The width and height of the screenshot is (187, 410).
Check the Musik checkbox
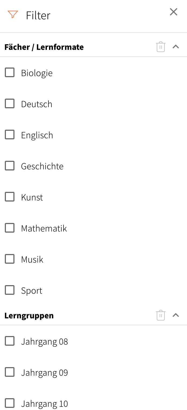point(10,259)
